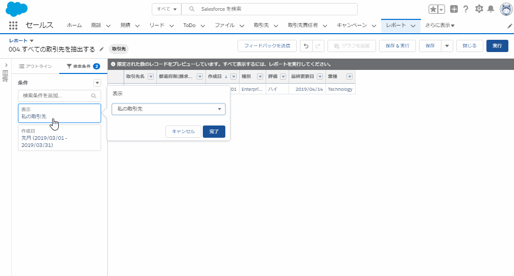Image resolution: width=514 pixels, height=276 pixels.
Task: Click キャンセル in the filter popup
Action: coord(183,132)
